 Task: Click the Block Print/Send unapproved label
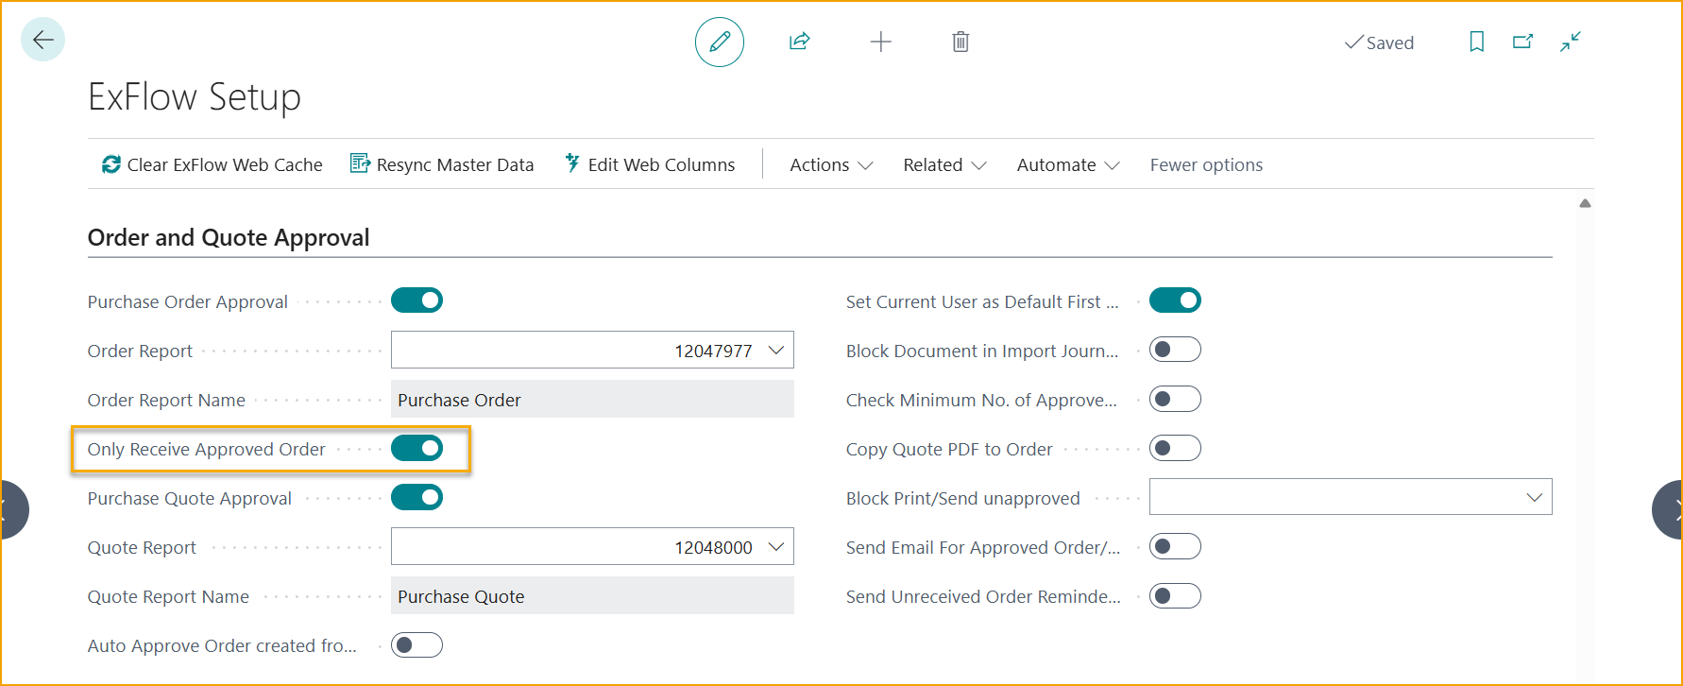coord(962,498)
